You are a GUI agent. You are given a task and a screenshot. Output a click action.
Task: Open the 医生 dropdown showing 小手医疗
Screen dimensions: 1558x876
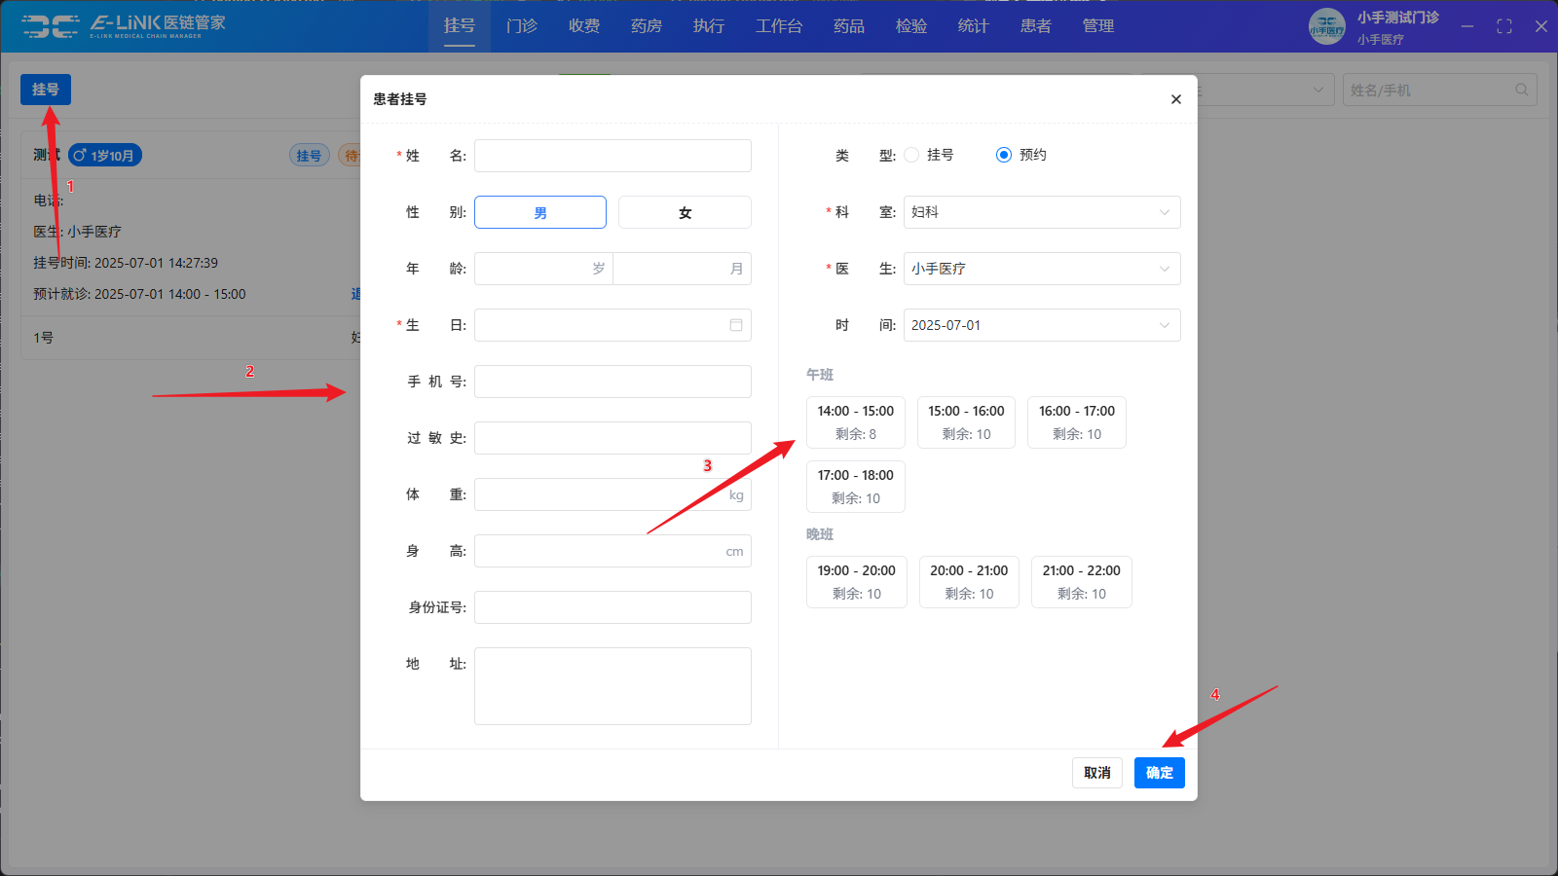1041,269
